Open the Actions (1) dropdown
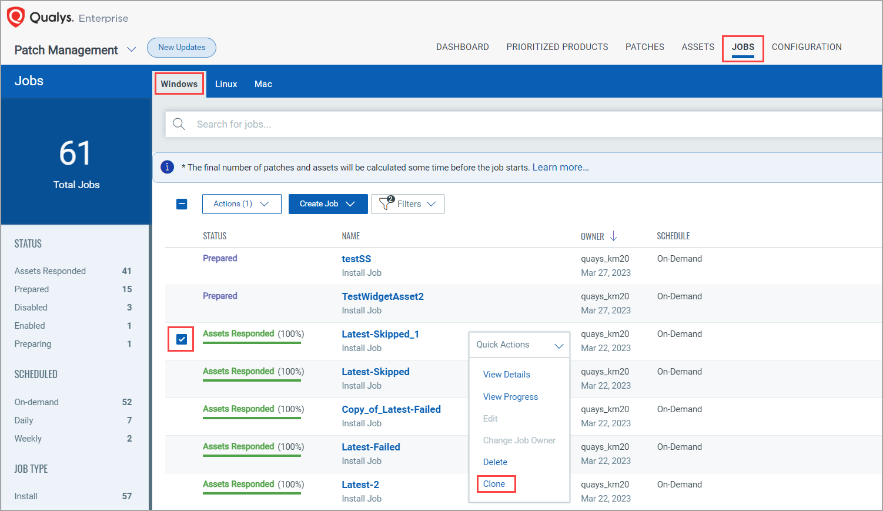Image resolution: width=883 pixels, height=511 pixels. 242,204
